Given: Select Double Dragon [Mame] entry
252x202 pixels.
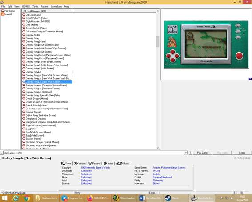Looking at the screenshot, I should (x=36, y=99).
